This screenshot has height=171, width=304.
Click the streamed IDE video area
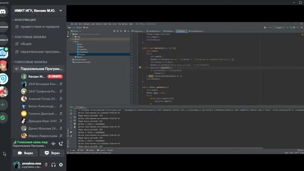click(x=185, y=88)
